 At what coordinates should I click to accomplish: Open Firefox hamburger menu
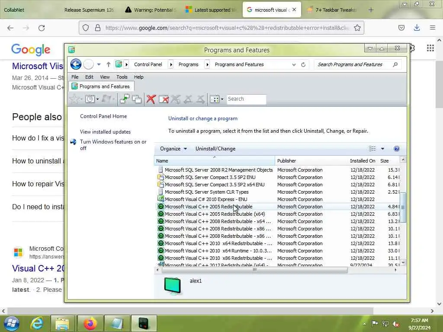click(433, 28)
